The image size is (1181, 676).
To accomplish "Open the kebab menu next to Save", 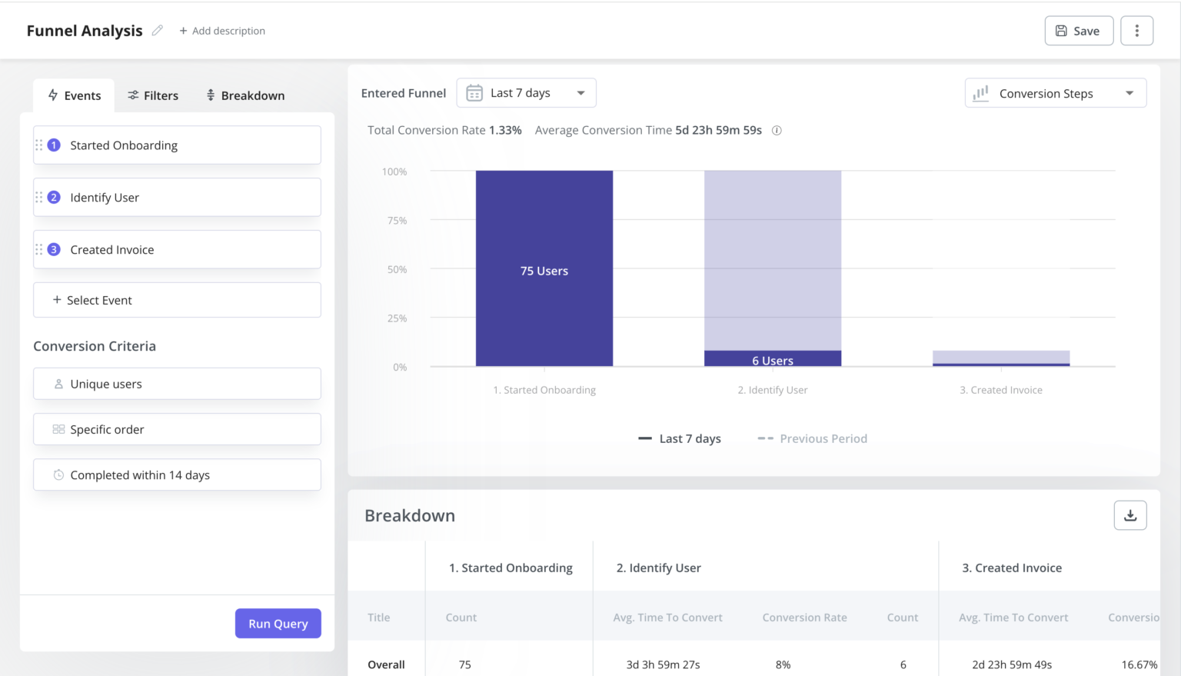I will point(1136,30).
